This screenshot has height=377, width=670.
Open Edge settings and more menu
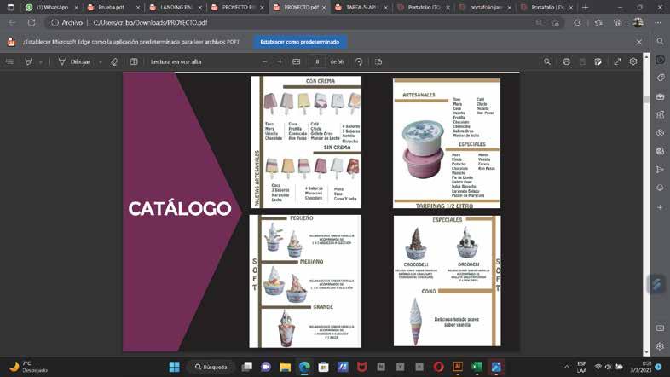click(x=657, y=23)
